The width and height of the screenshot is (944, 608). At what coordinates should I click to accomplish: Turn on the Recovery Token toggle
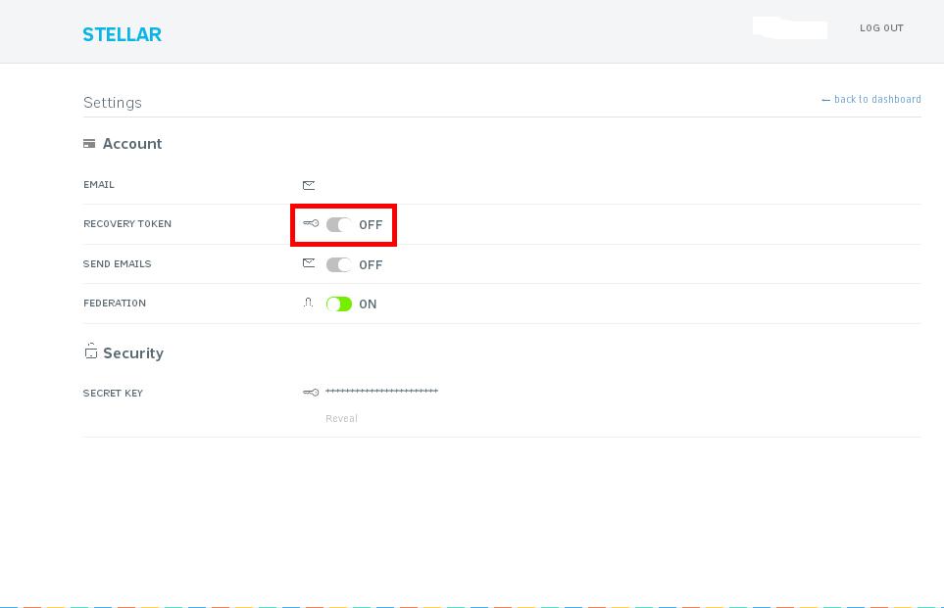[339, 224]
